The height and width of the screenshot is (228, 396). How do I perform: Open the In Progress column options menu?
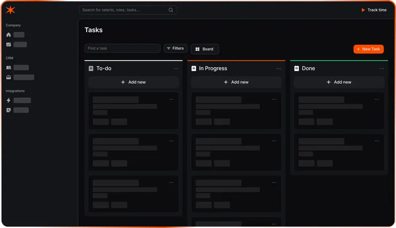point(279,69)
